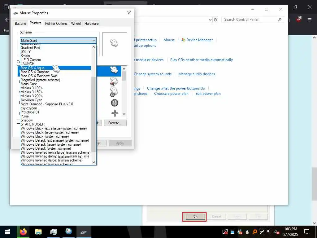Click the scheme list down scroll arrow
This screenshot has height=238, width=317.
[93, 162]
